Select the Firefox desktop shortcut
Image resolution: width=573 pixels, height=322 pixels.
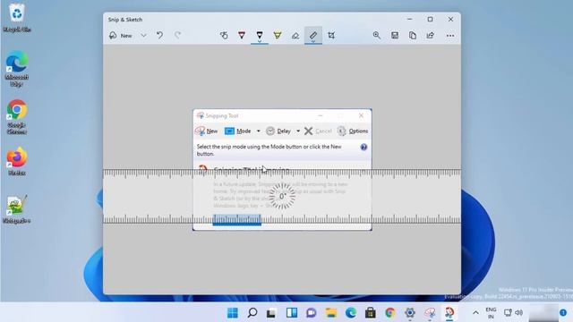(x=17, y=162)
